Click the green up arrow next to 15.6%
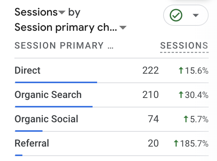The image size is (217, 161). pyautogui.click(x=181, y=70)
